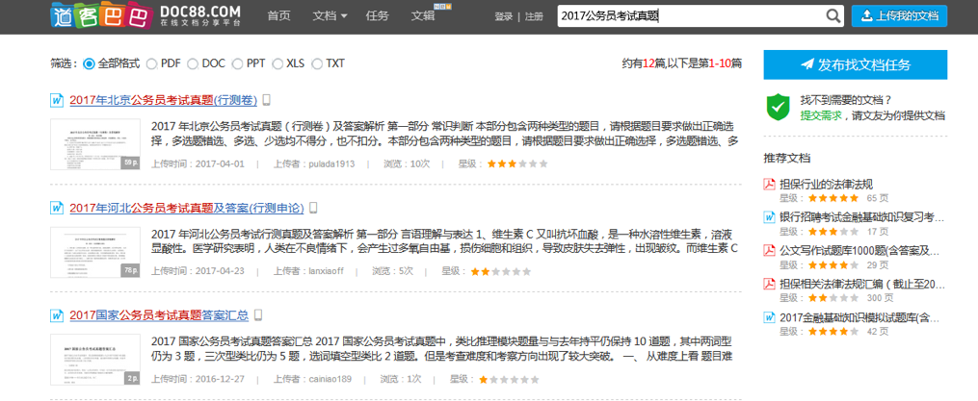Click the search magnifier icon
Image resolution: width=978 pixels, height=401 pixels.
click(833, 15)
